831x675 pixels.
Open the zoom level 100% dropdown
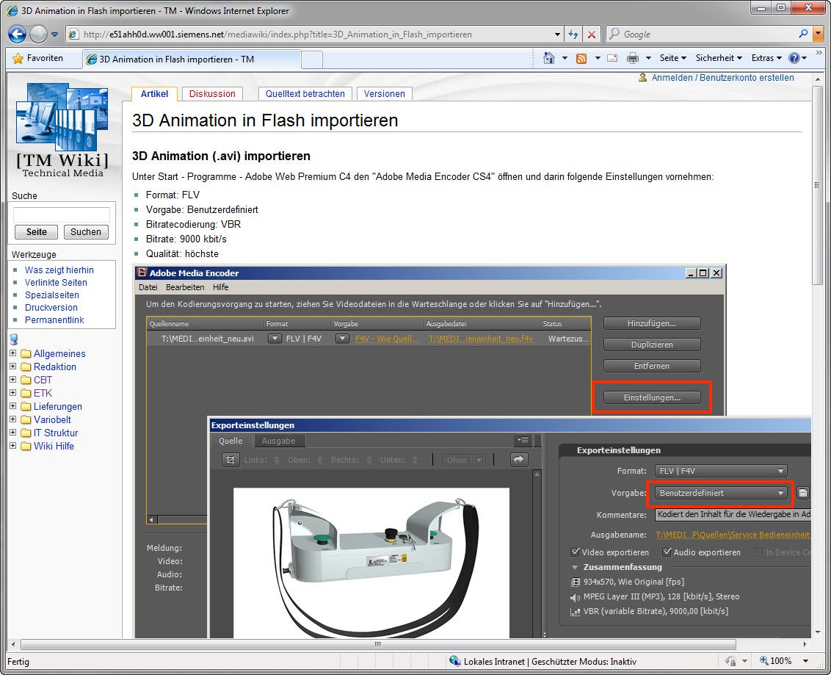click(x=806, y=661)
